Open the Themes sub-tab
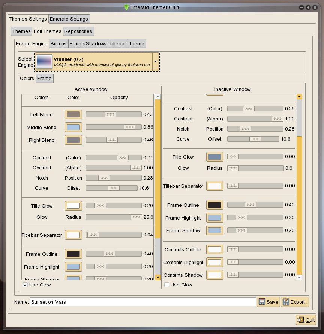Image resolution: width=324 pixels, height=334 pixels. tap(22, 31)
